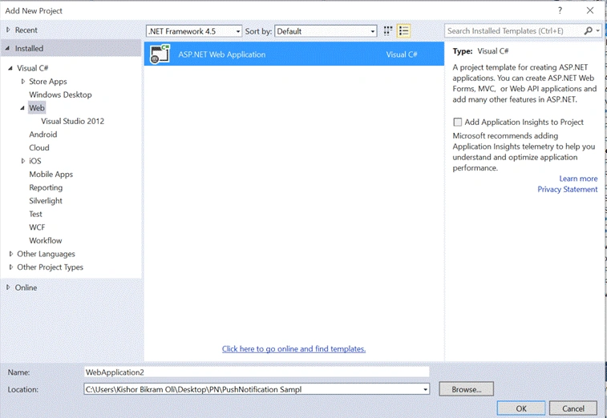Select the Store Apps category label
Image resolution: width=607 pixels, height=418 pixels.
tap(48, 81)
